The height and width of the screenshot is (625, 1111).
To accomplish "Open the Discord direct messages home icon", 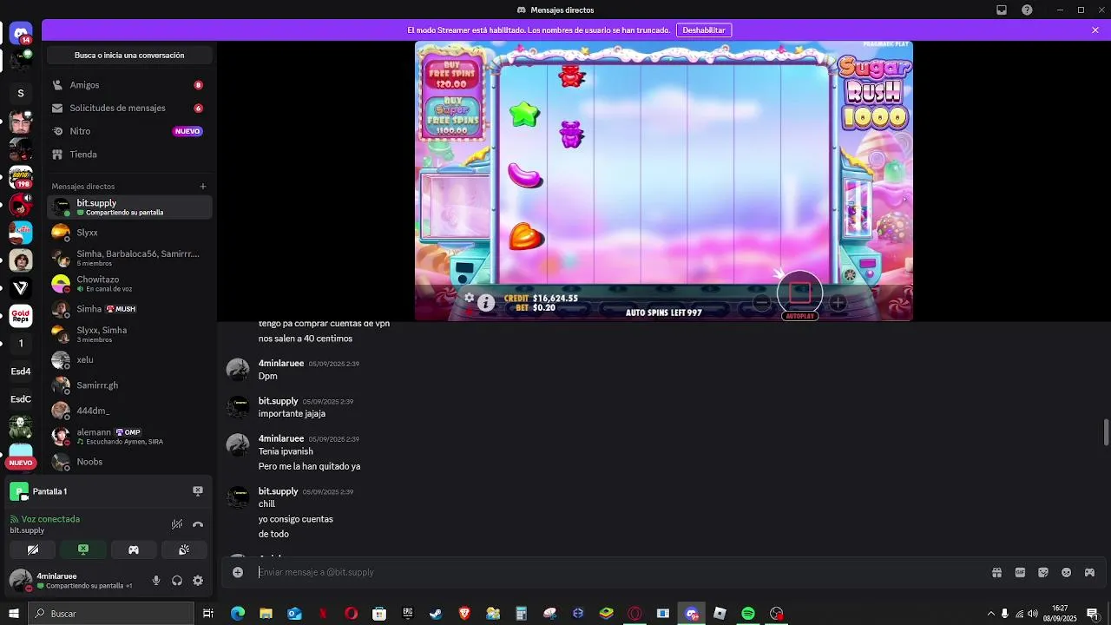I will [21, 34].
